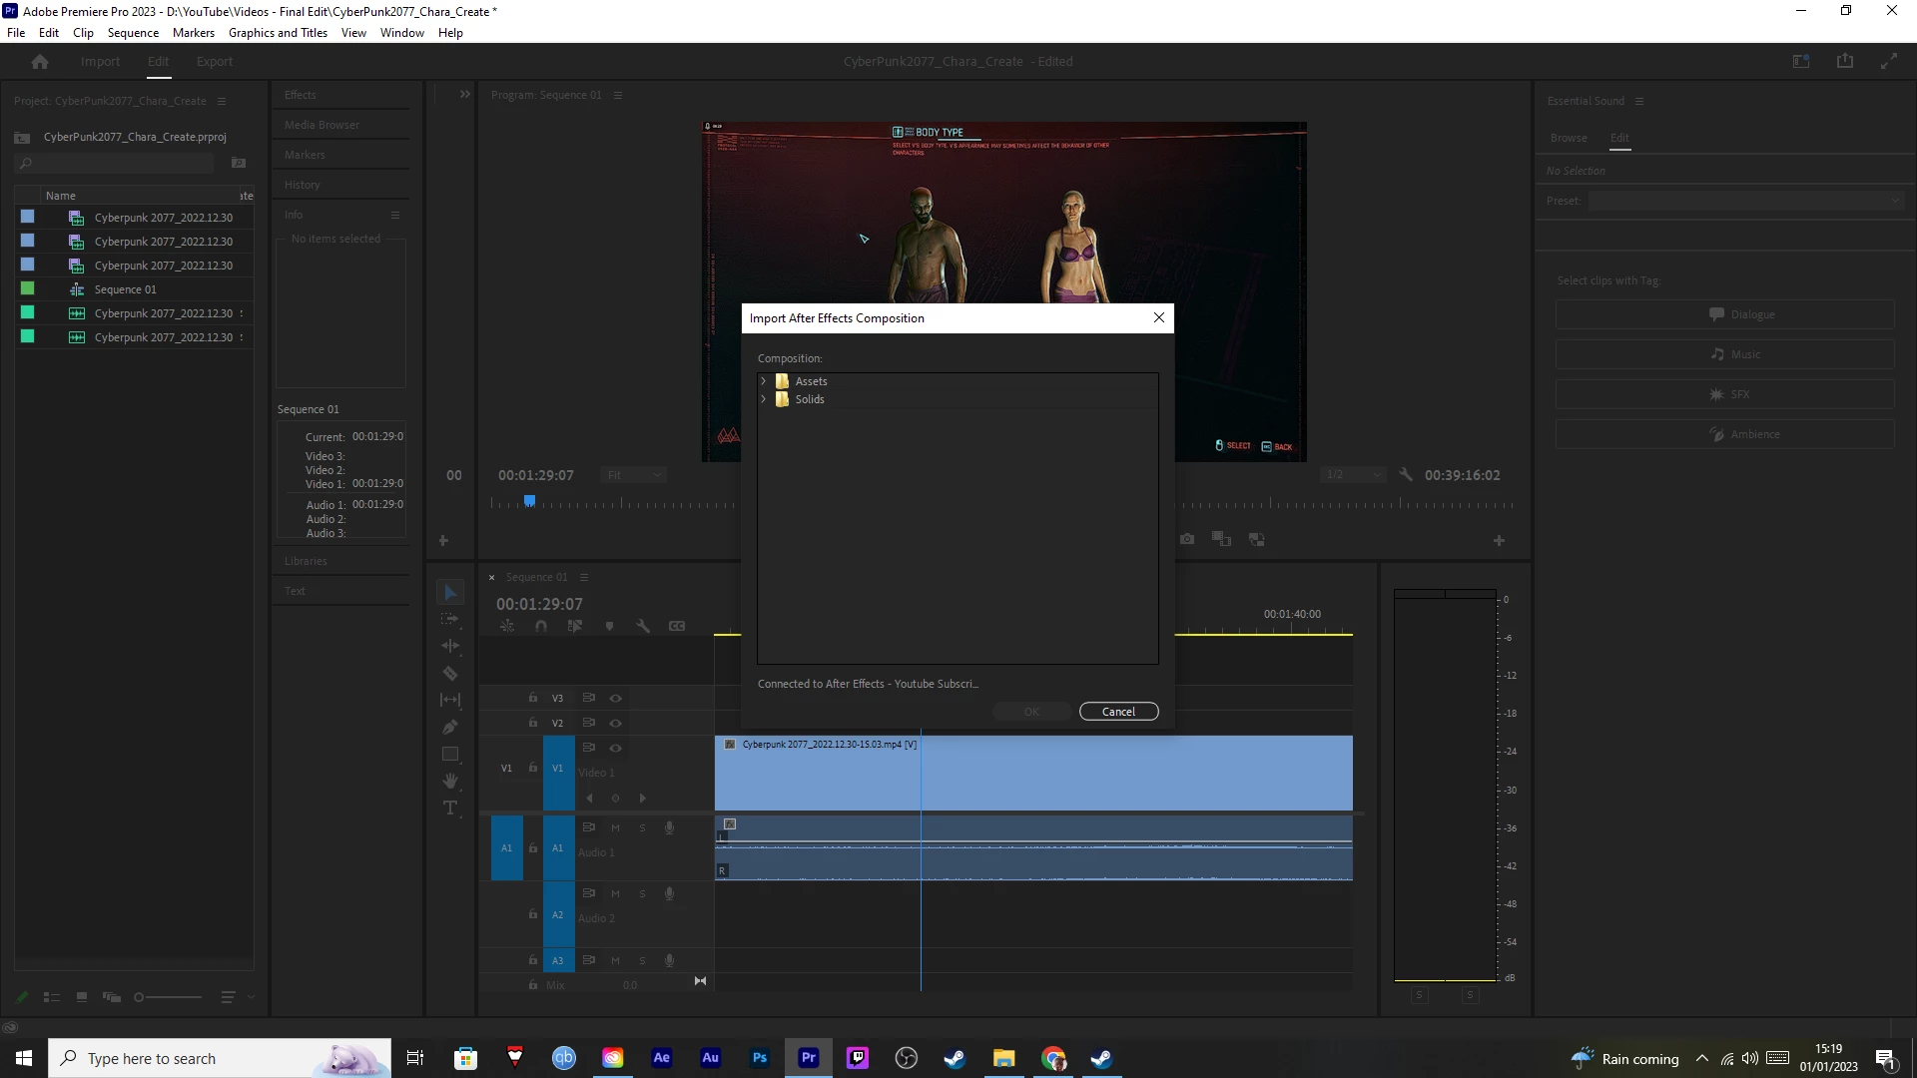Select the Track Select Forward tool

click(x=450, y=619)
